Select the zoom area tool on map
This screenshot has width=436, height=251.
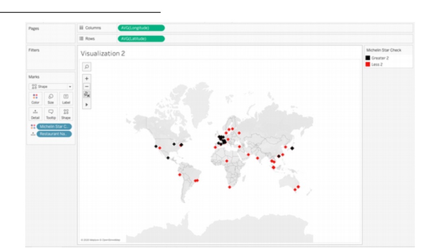click(87, 94)
